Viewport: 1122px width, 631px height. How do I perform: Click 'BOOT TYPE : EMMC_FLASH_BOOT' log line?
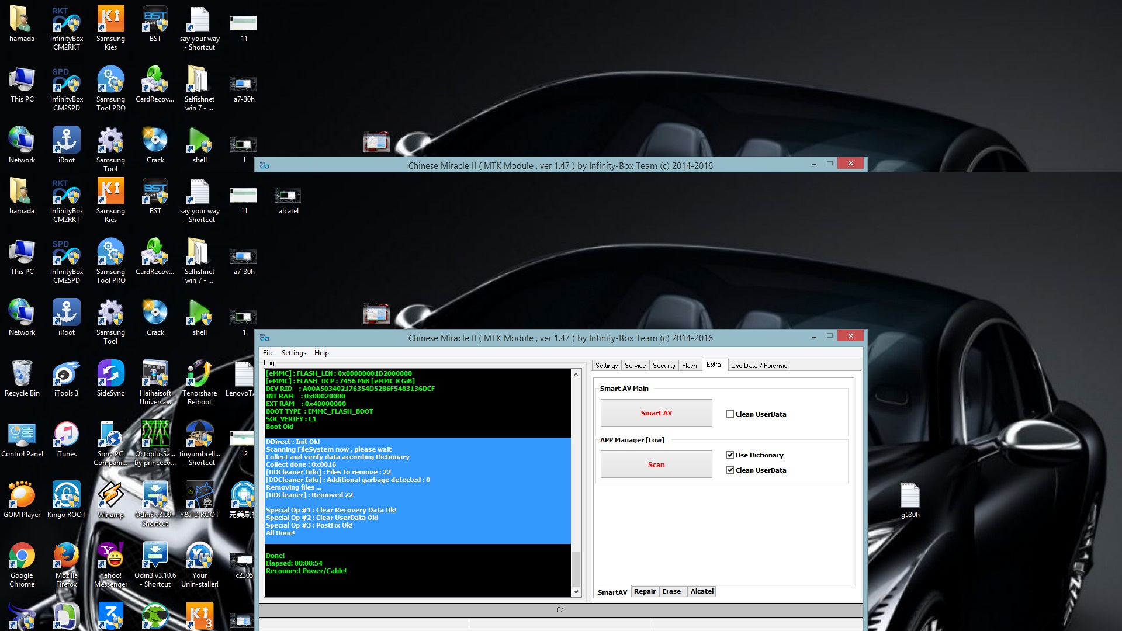tap(319, 411)
